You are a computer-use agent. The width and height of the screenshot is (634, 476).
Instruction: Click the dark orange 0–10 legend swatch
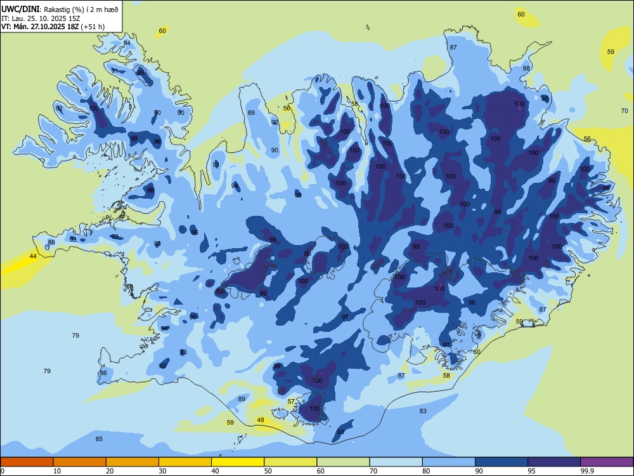(27, 462)
